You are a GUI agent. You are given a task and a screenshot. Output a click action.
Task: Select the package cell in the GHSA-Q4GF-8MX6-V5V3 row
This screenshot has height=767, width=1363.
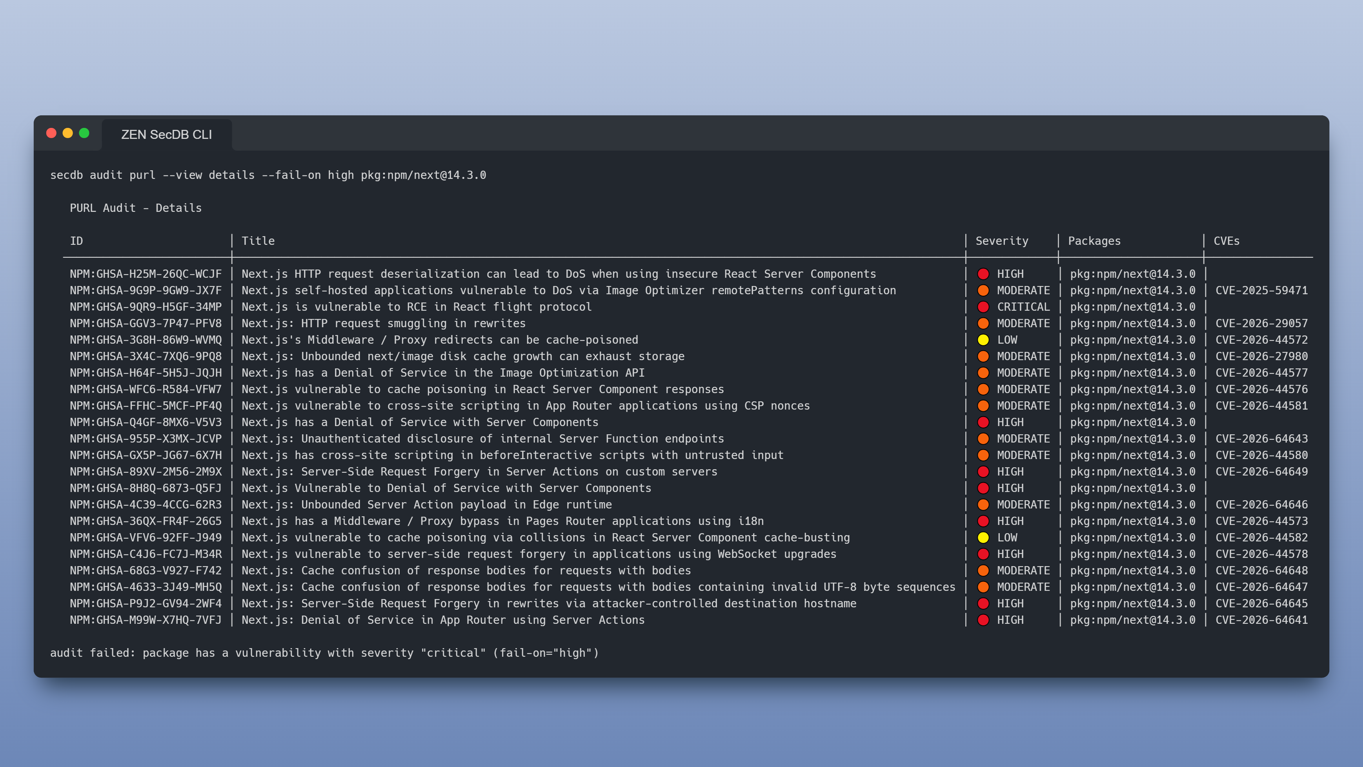[x=1133, y=422]
